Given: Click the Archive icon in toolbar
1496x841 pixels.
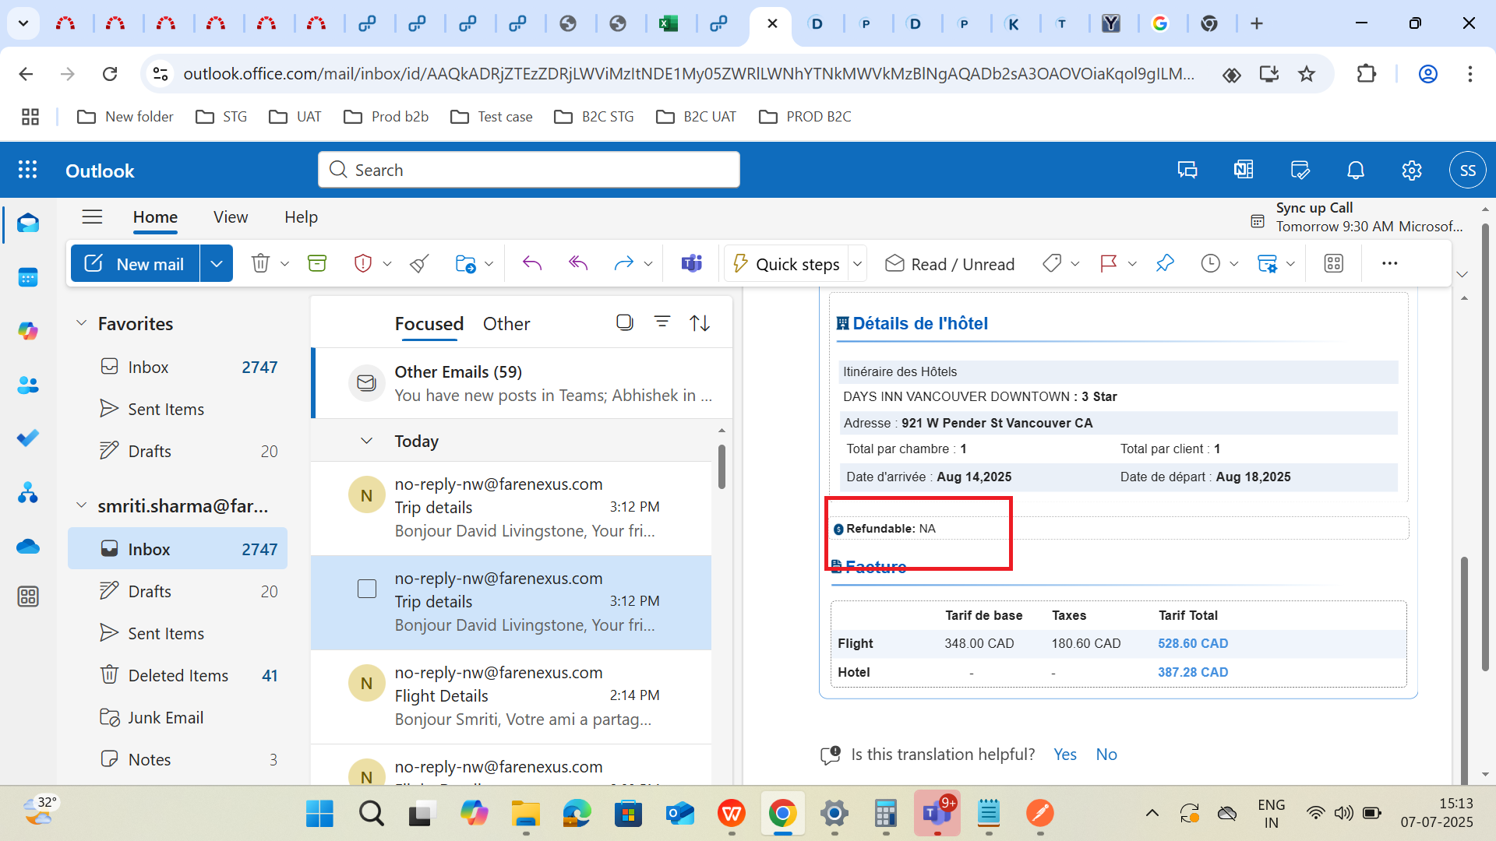Looking at the screenshot, I should 317,264.
